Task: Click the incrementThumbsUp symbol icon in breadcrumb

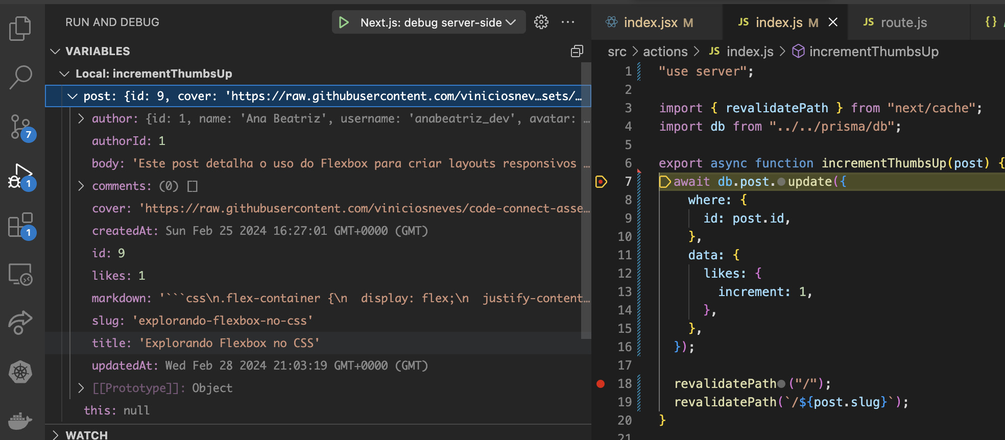Action: coord(798,52)
